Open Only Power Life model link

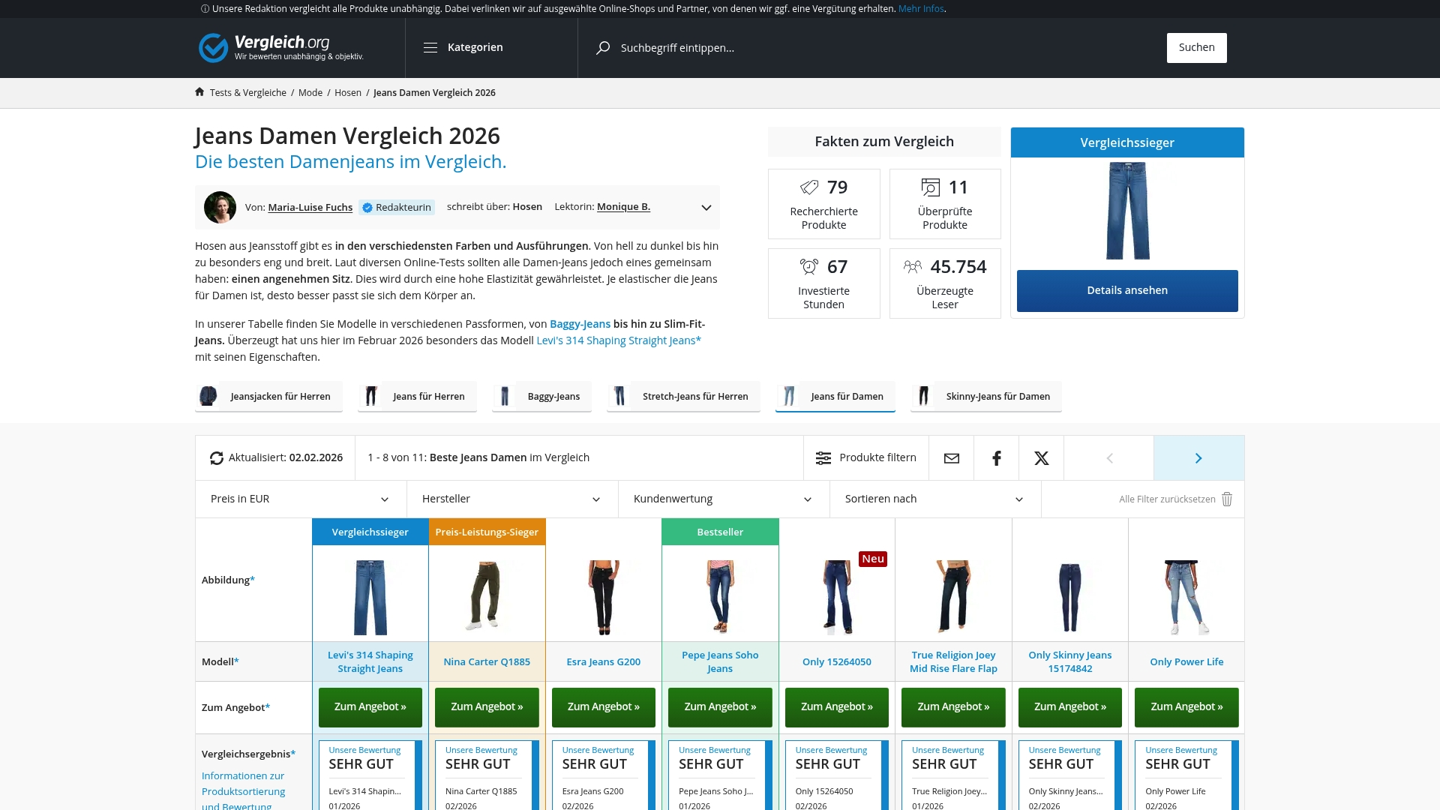click(1186, 661)
